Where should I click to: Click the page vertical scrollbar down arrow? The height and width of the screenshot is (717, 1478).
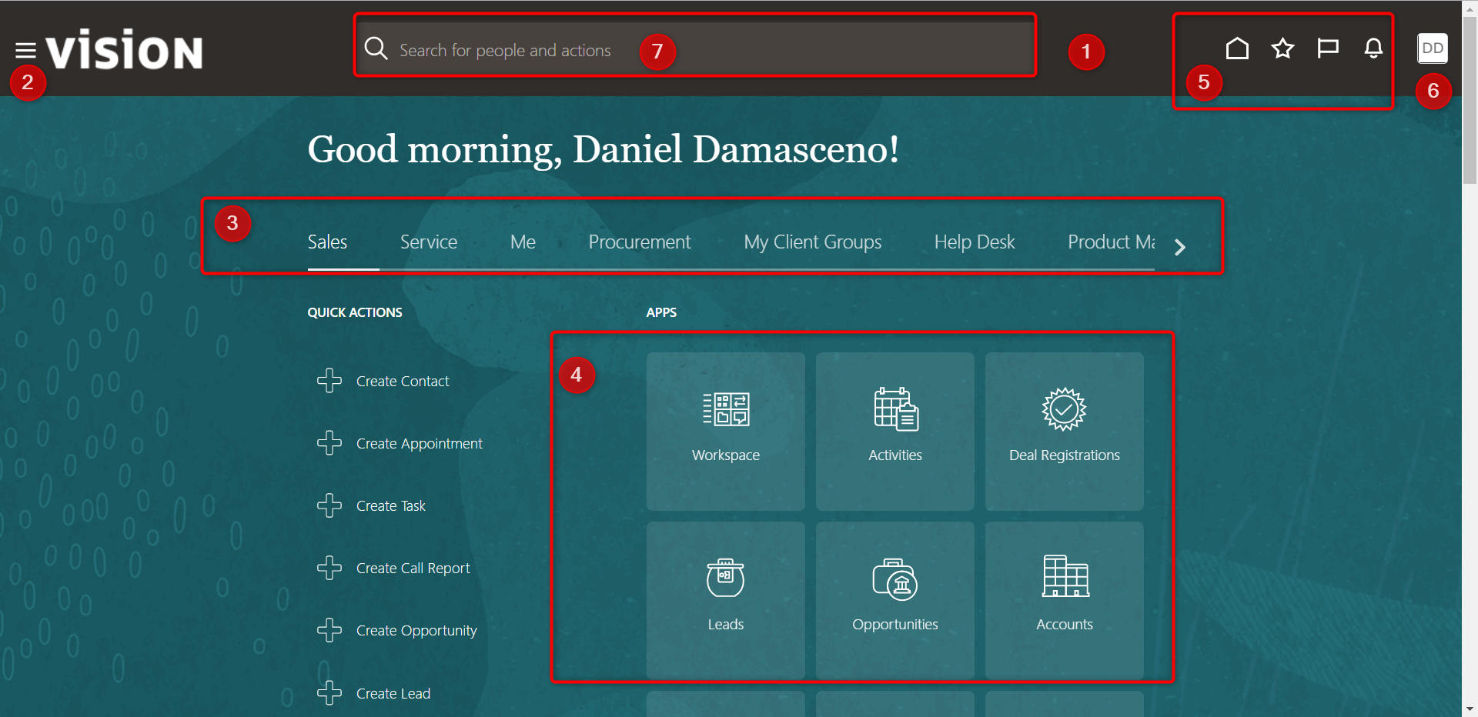1470,709
